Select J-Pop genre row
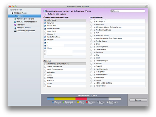Screen dimensions: 156x117 pos(65,83)
